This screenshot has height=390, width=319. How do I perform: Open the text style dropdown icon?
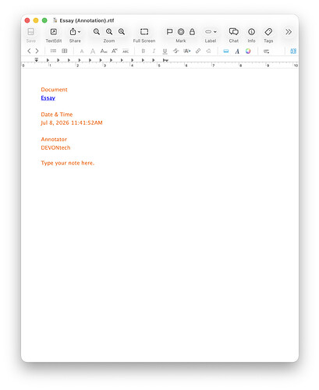(x=187, y=51)
